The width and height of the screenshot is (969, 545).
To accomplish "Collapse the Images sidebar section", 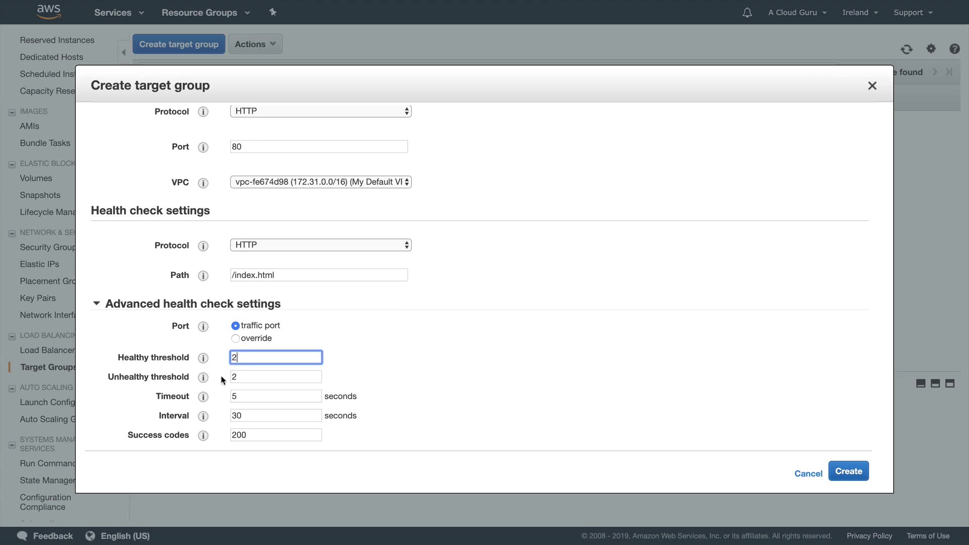I will coord(12,112).
